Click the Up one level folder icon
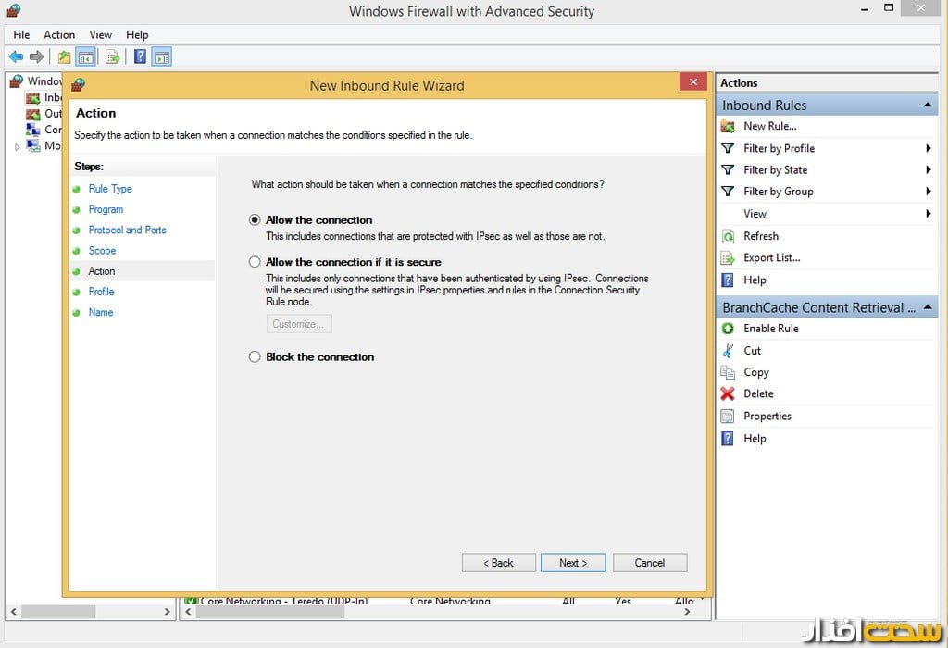Viewport: 948px width, 648px height. click(x=64, y=57)
